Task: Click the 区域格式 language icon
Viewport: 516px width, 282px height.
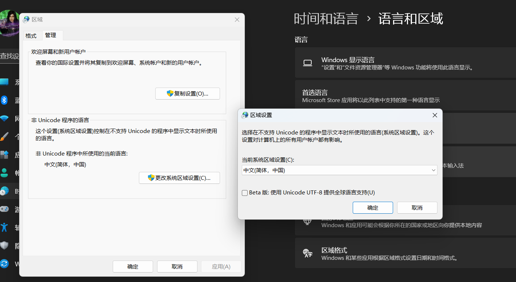Action: click(x=308, y=253)
